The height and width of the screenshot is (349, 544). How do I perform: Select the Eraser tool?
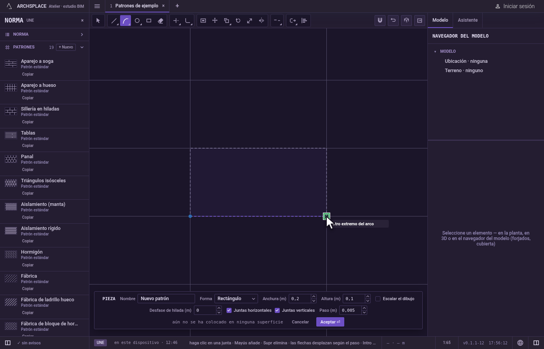point(160,21)
